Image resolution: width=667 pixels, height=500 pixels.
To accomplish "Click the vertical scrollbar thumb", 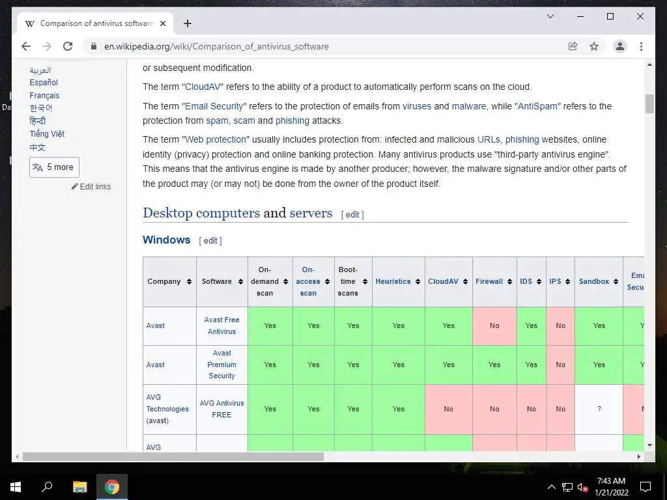I will [x=649, y=104].
